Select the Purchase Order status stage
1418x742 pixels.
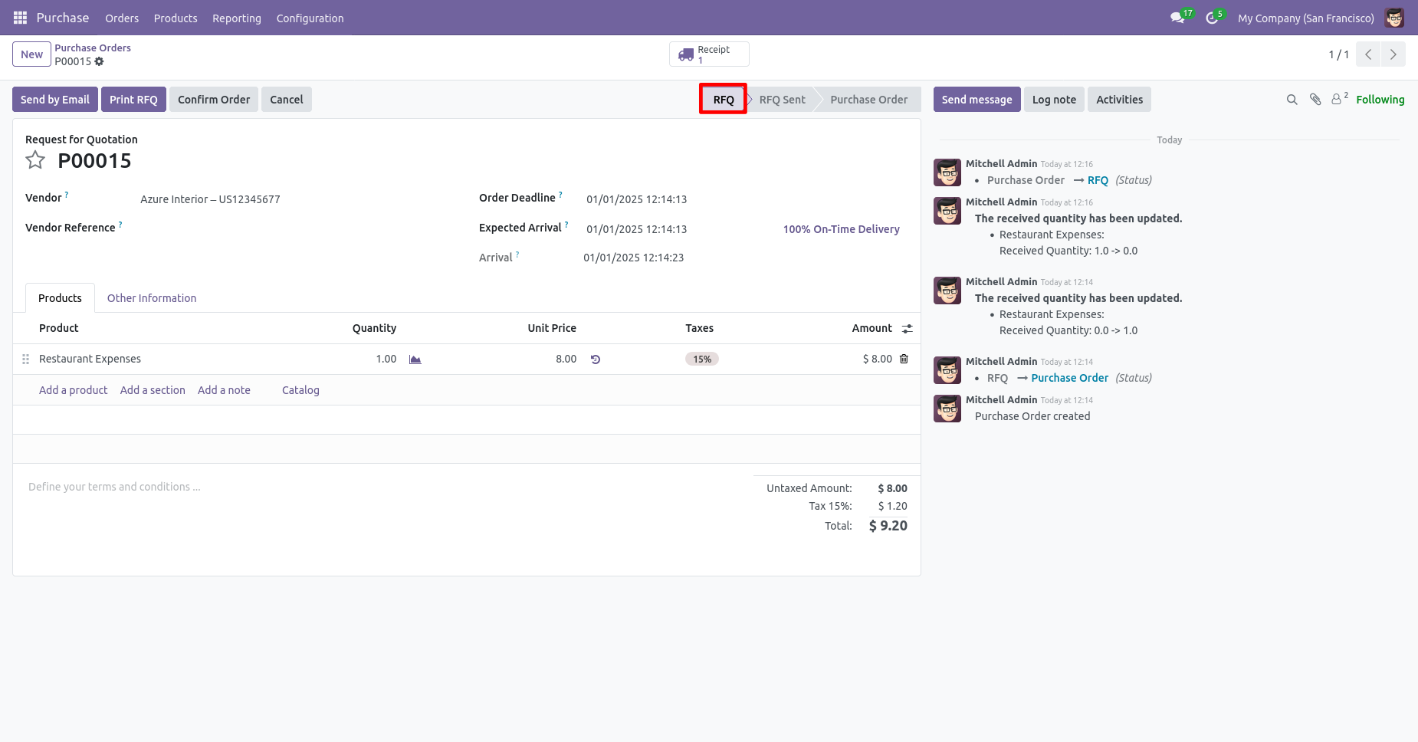click(868, 100)
